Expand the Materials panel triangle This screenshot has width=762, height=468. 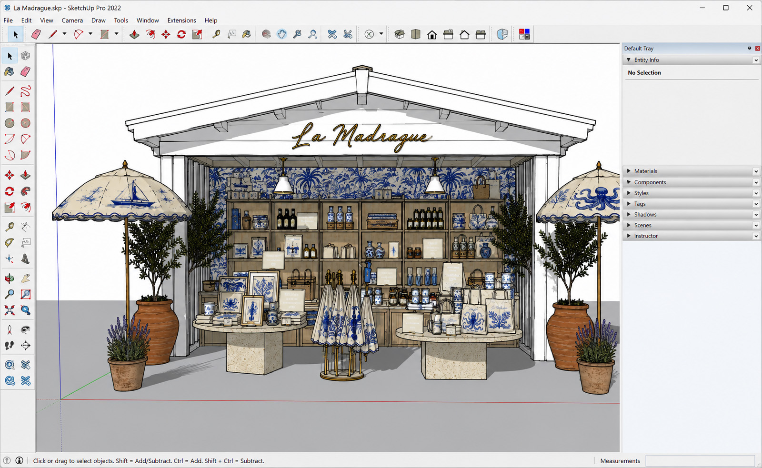tap(629, 171)
